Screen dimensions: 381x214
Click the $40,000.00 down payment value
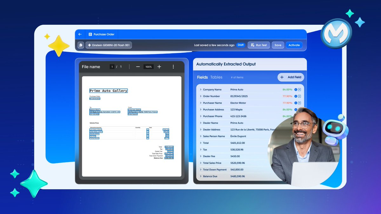237,169
